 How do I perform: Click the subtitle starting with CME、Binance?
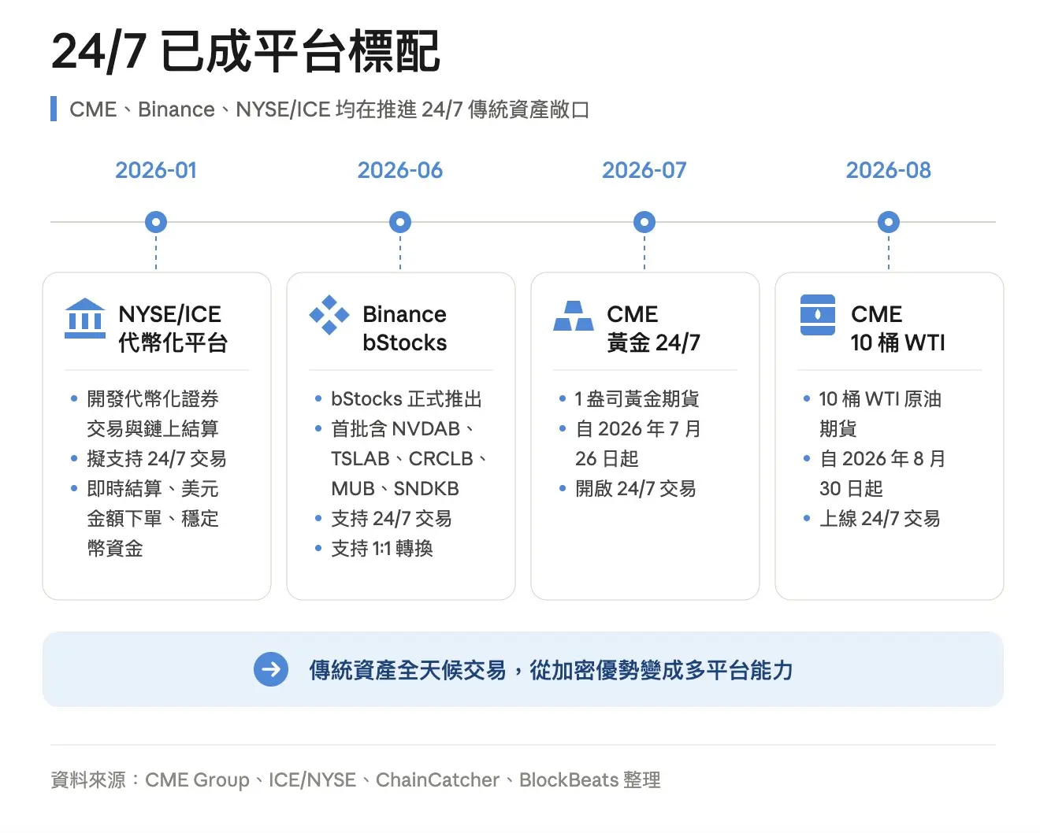tap(329, 109)
